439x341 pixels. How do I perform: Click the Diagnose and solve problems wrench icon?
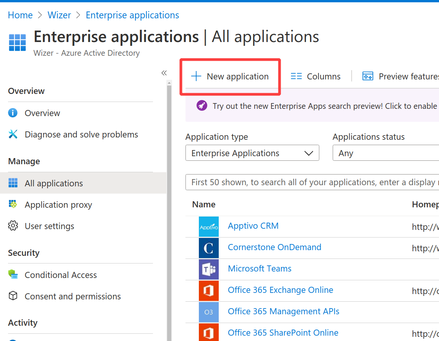(x=13, y=134)
